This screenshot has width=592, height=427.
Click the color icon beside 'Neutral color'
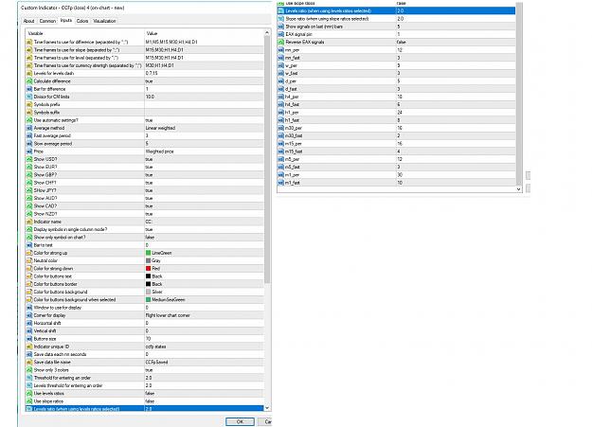click(29, 260)
